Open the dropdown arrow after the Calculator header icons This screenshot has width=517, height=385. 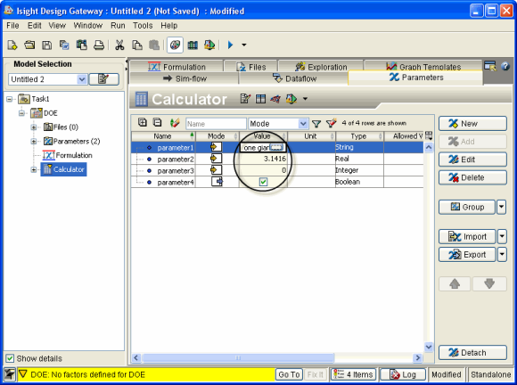[306, 99]
